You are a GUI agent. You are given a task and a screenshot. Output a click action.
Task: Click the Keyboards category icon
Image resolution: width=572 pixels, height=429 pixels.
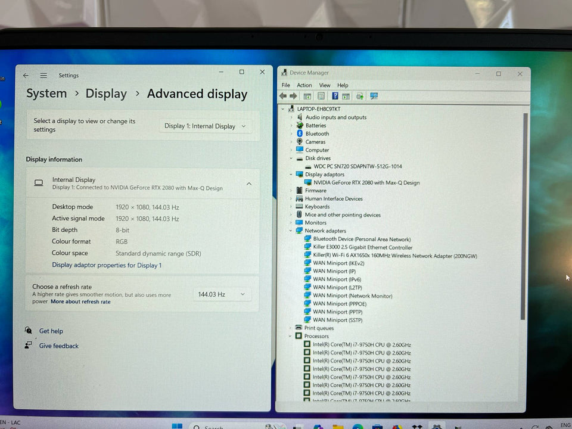(x=300, y=206)
